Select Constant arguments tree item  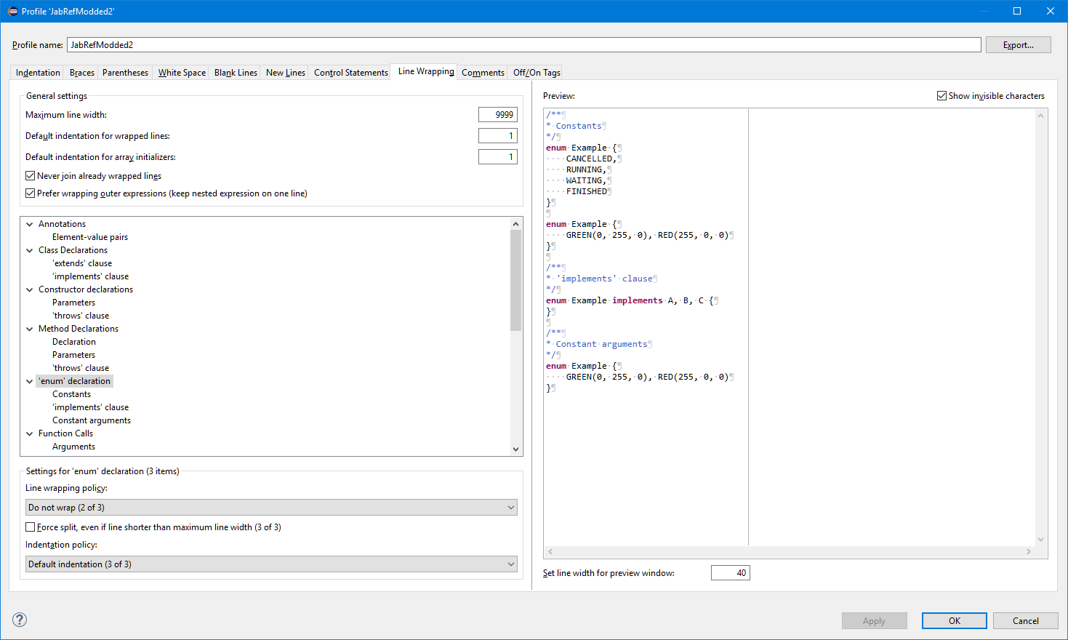pos(92,420)
